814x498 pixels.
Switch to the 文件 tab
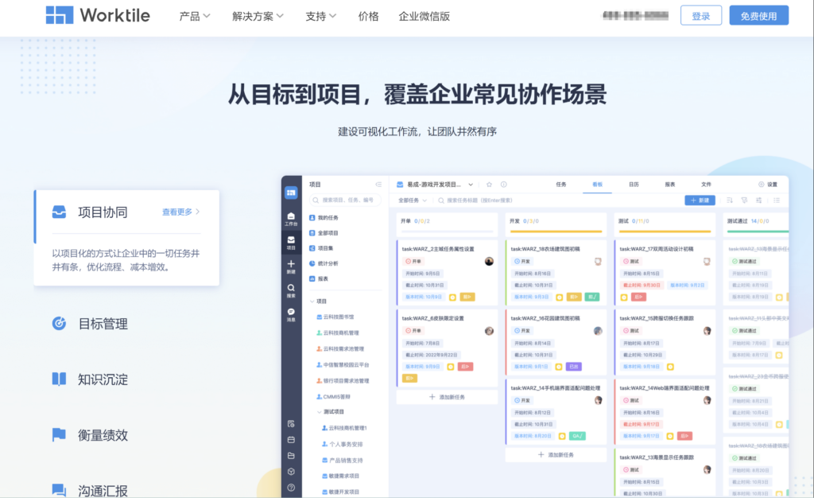tap(707, 185)
